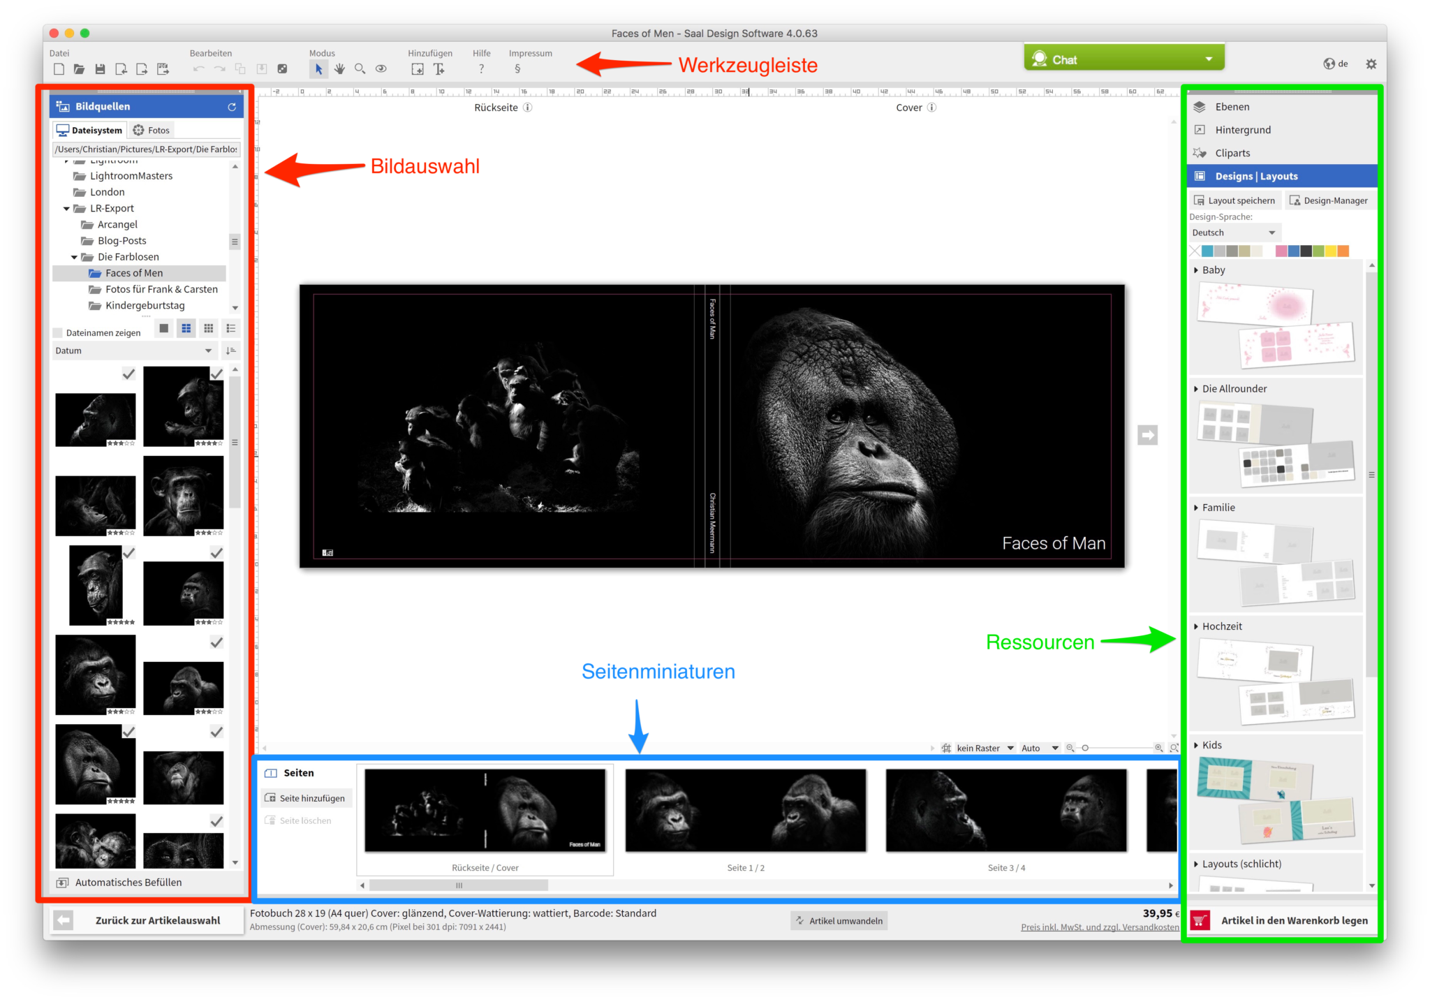The height and width of the screenshot is (1002, 1430).
Task: Pick the pink design color swatch
Action: [1281, 251]
